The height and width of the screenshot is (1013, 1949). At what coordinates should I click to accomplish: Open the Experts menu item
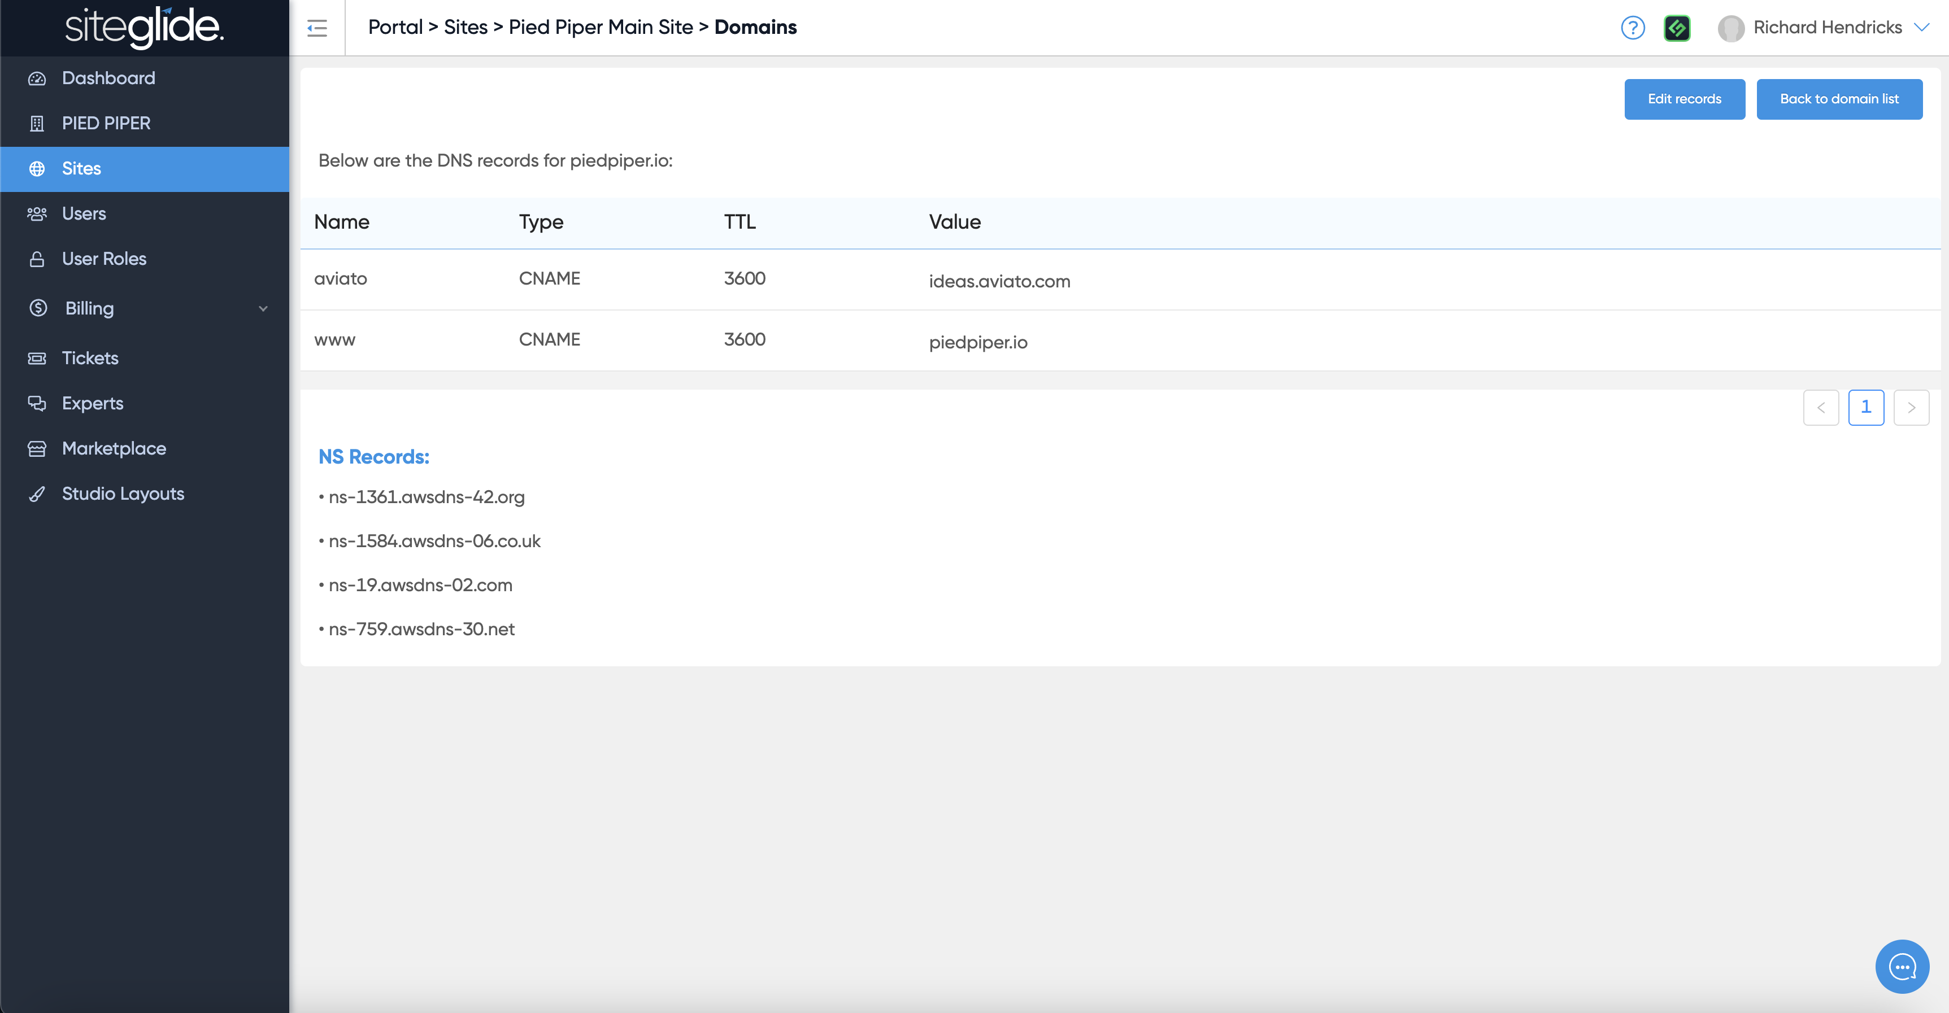pos(92,404)
